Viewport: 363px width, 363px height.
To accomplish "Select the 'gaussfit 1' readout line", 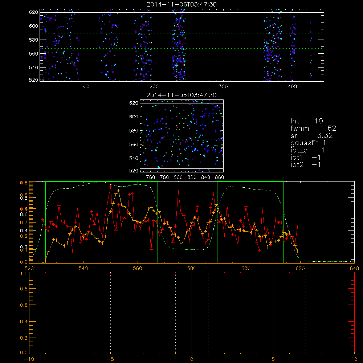I will click(x=308, y=143).
